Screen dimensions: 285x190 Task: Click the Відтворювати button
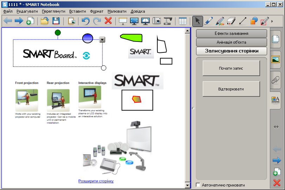point(231,89)
